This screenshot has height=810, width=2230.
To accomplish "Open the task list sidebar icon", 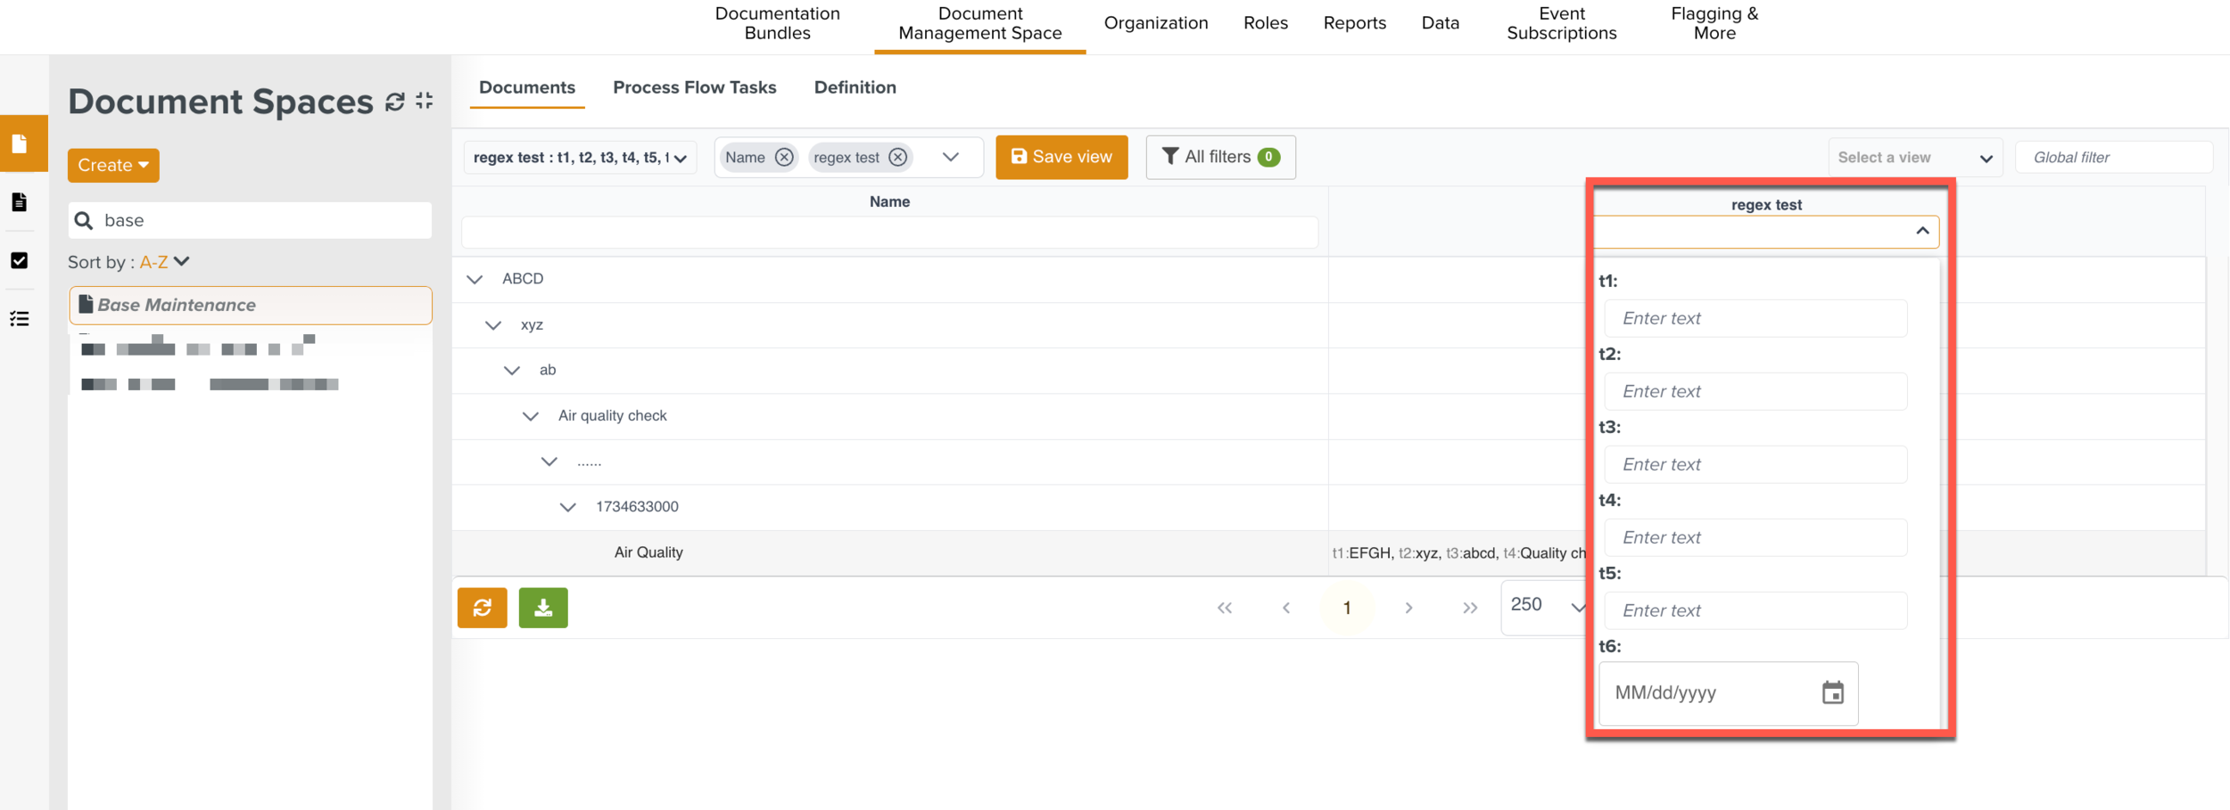I will tap(20, 319).
